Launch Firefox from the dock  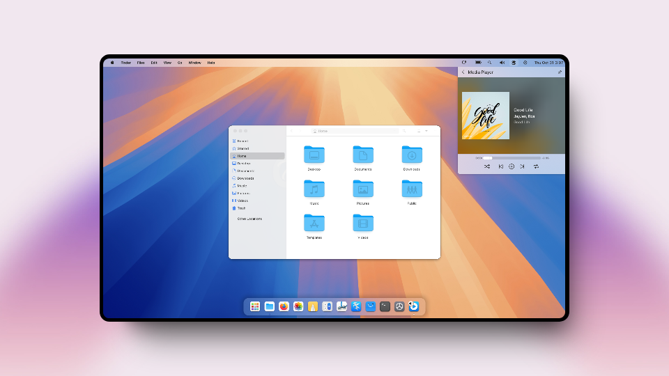284,306
